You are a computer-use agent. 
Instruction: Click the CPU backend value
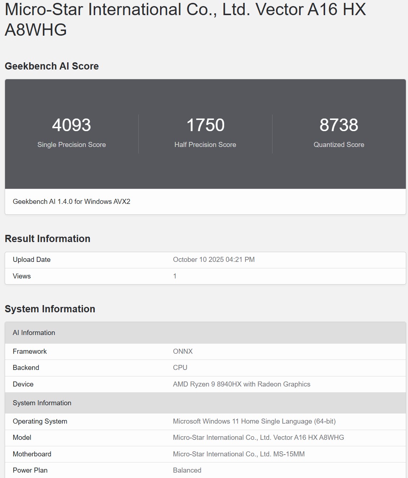click(x=180, y=368)
